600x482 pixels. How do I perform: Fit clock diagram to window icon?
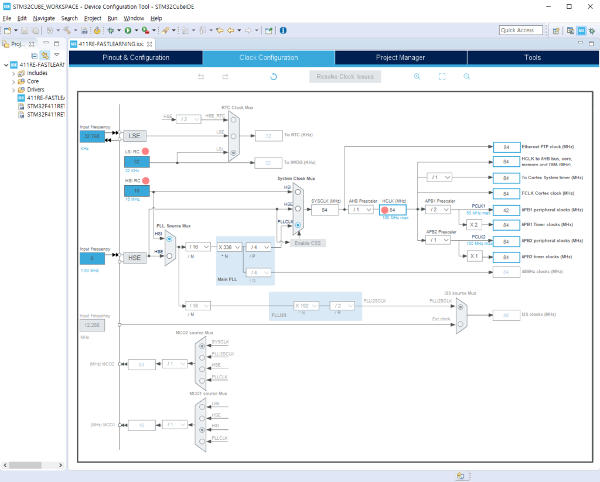tap(442, 77)
